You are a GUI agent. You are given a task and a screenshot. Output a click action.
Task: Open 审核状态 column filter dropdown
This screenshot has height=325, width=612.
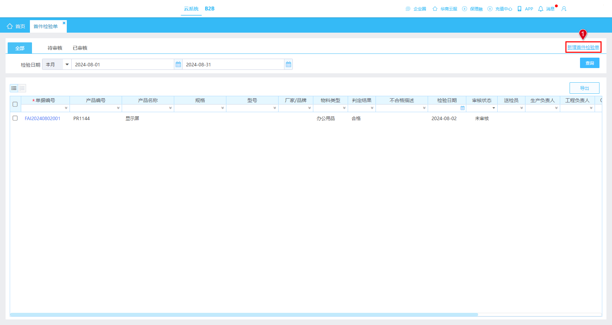click(x=494, y=108)
